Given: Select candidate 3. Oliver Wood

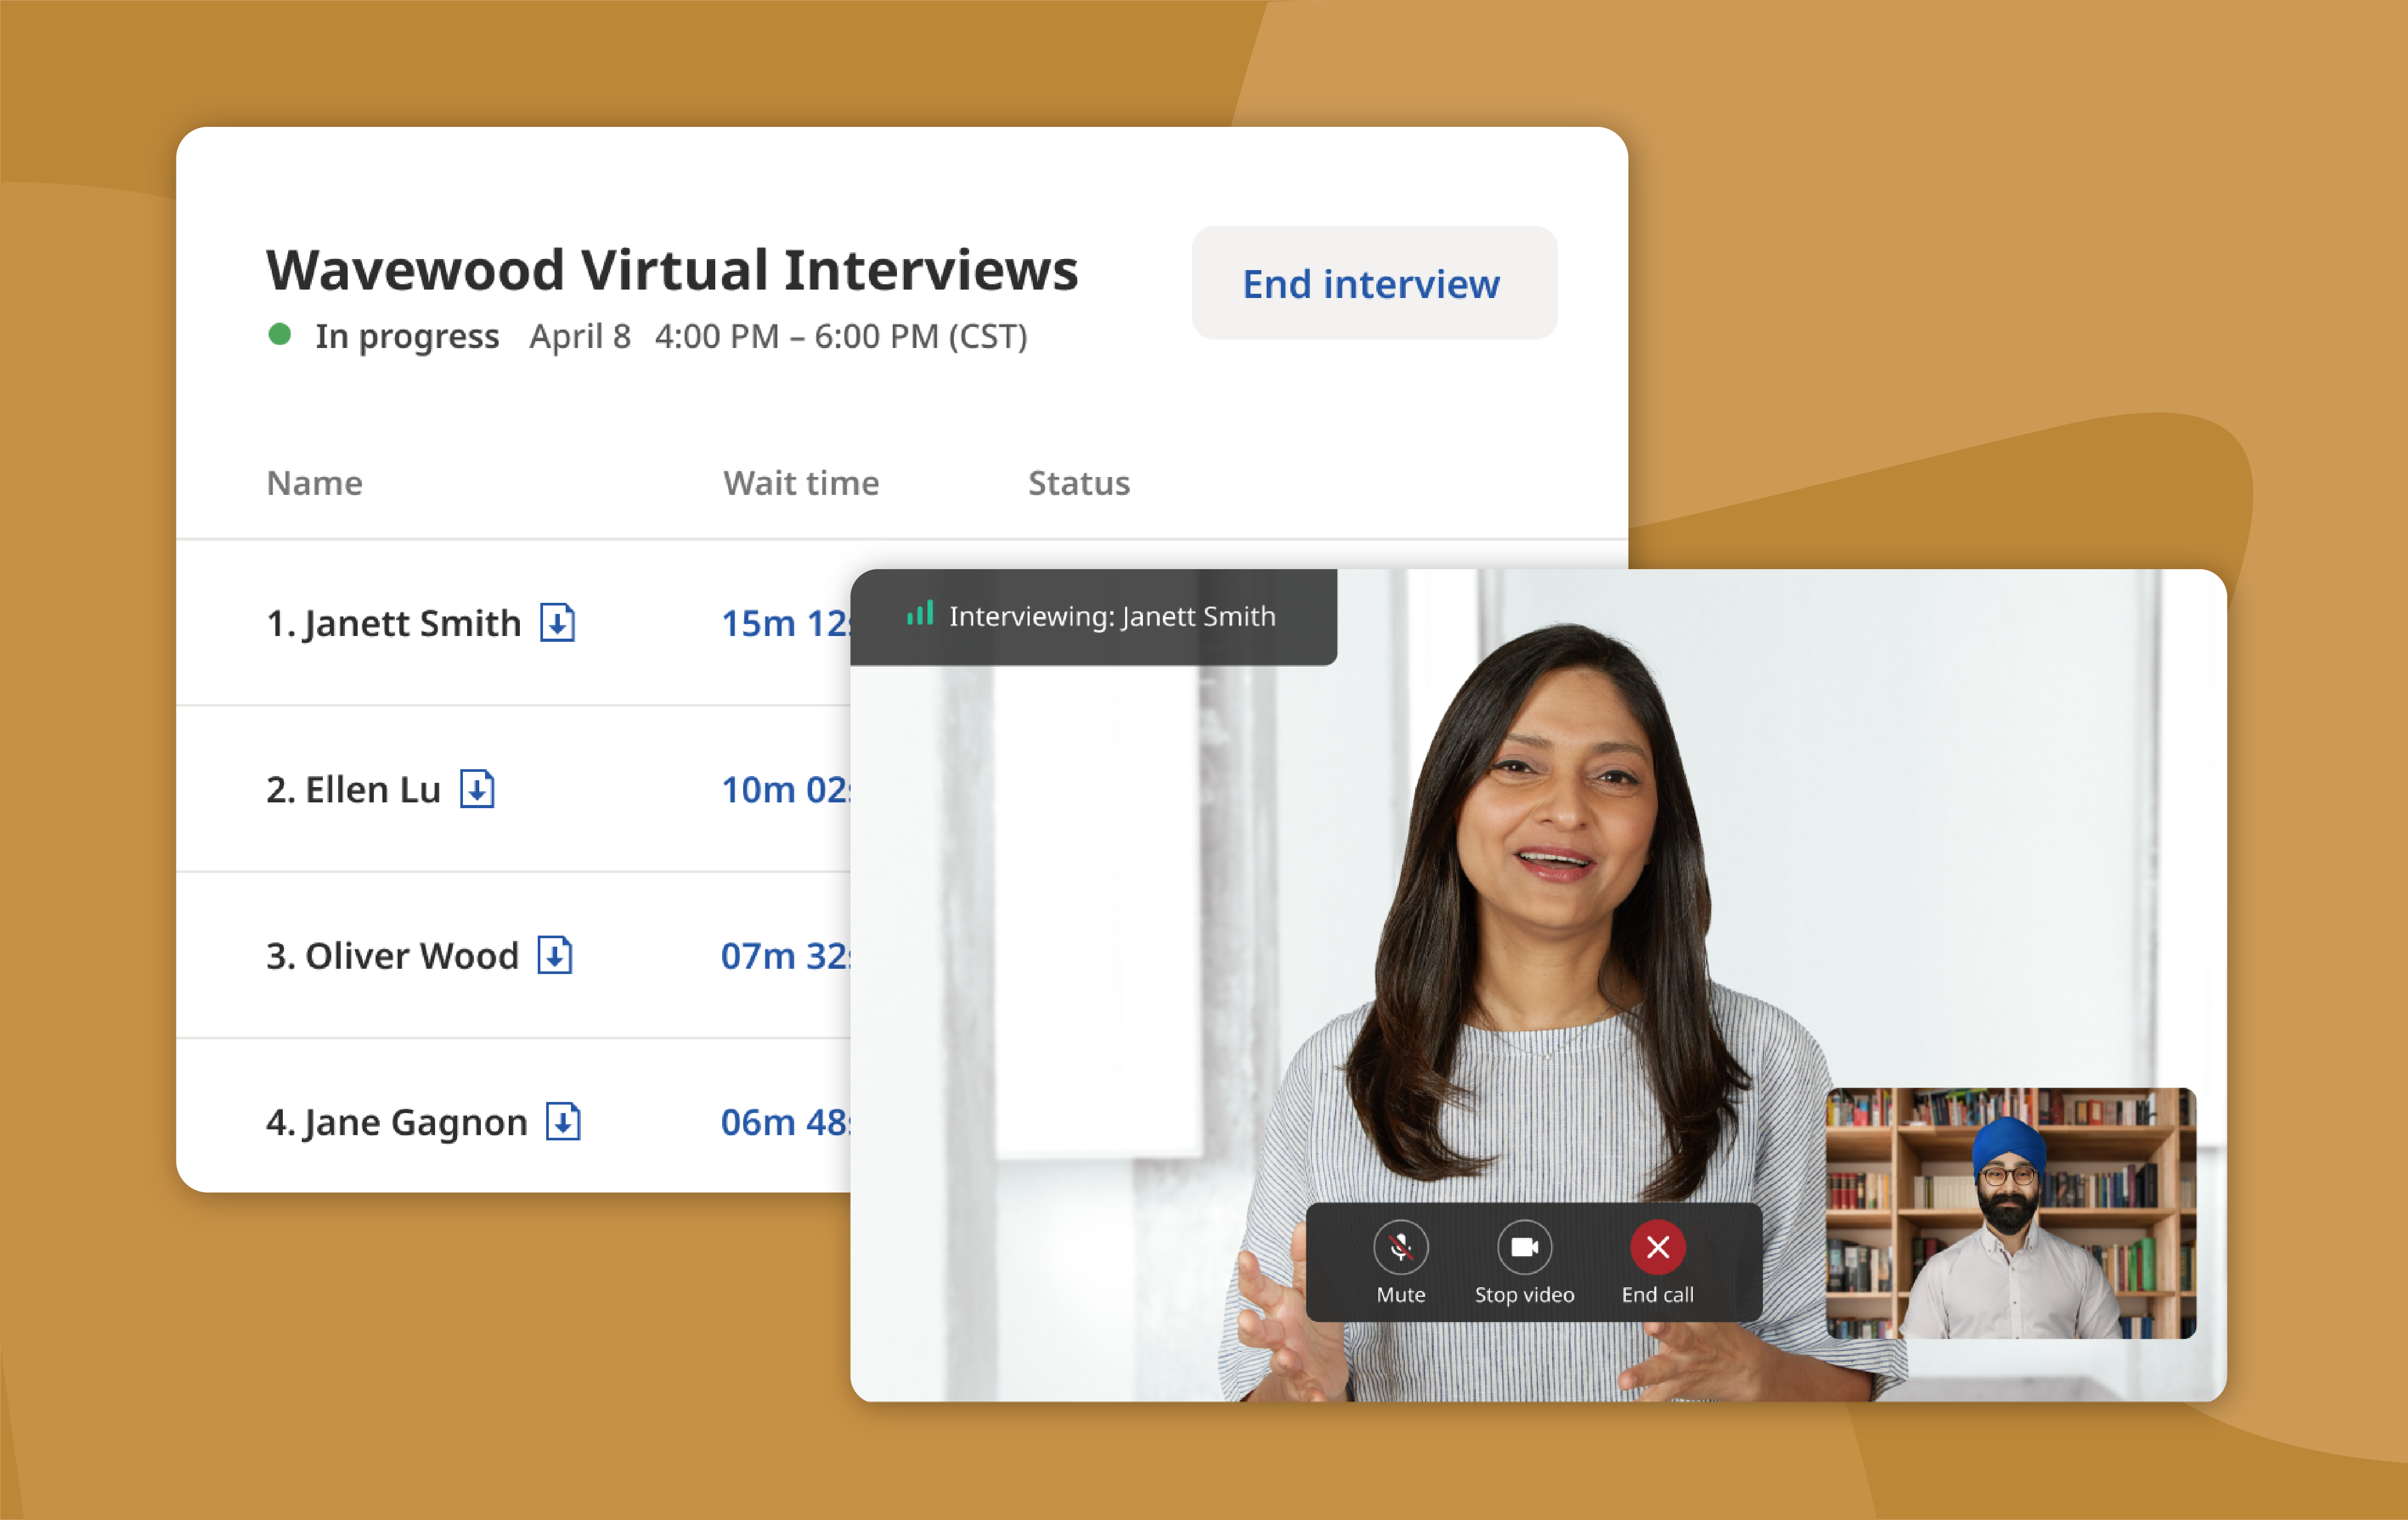Looking at the screenshot, I should pos(392,956).
